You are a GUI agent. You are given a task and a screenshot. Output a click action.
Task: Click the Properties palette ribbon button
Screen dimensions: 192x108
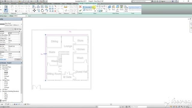(x=6, y=10)
